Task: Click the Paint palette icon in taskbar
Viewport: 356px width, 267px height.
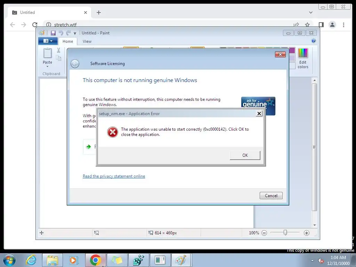Action: click(181, 260)
